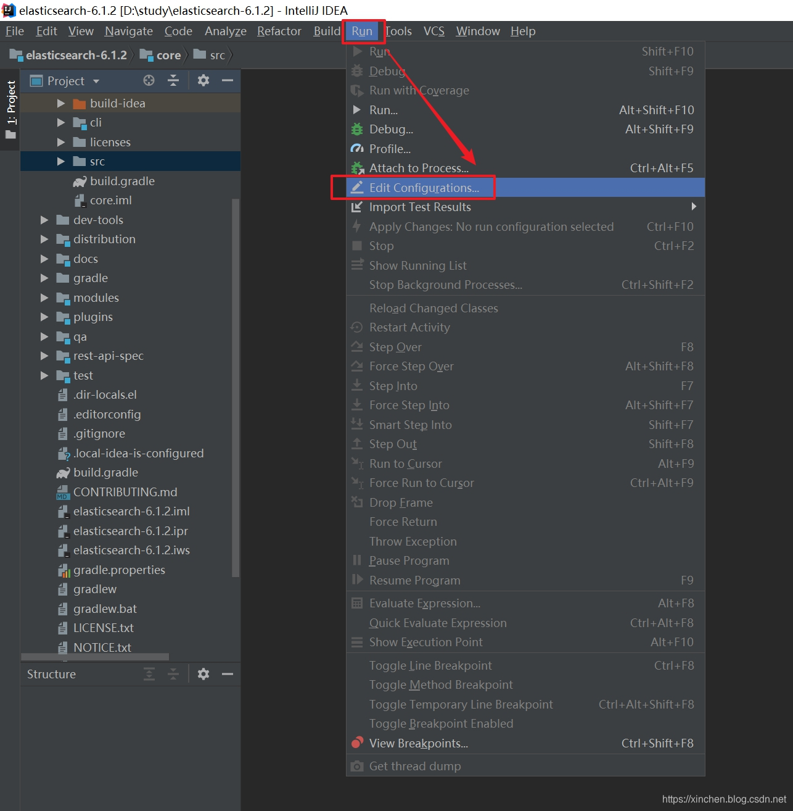Click the question-mark file icon of .local-idea-is-configured
793x811 pixels.
point(64,454)
